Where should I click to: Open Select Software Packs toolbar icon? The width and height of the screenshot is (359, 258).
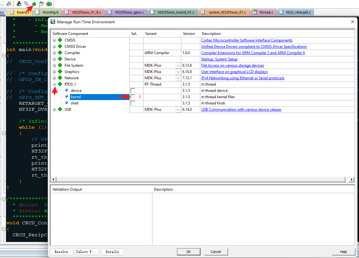pyautogui.click(x=42, y=3)
